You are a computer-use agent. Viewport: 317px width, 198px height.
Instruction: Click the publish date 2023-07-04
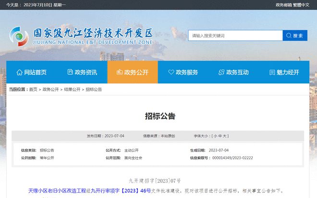pos(114,136)
